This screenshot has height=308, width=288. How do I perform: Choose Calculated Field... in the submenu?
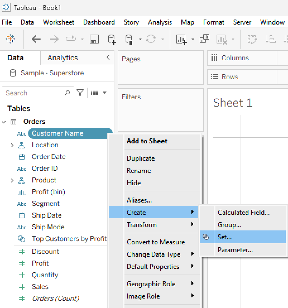click(x=243, y=212)
